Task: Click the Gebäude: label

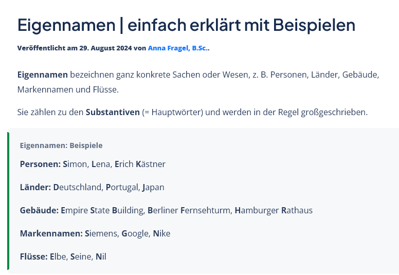Action: pos(40,210)
